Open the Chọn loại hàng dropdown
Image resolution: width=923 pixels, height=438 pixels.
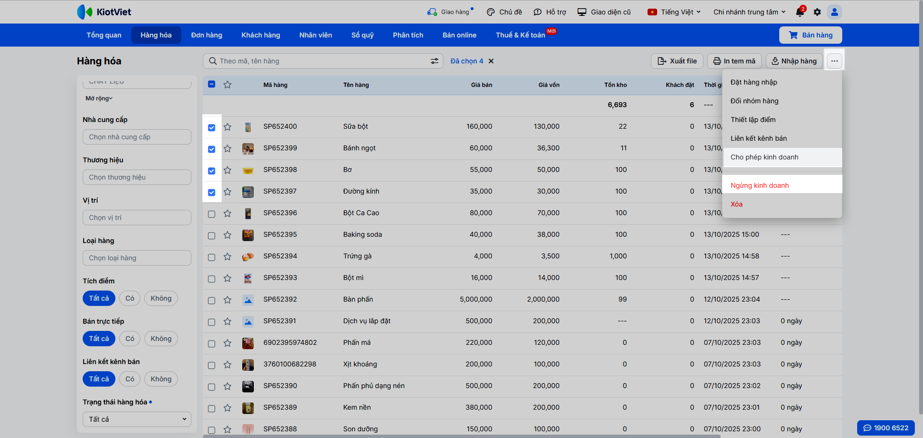137,258
